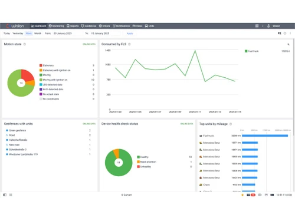
Task: Click the message icon in bottom bar
Action: [260, 195]
